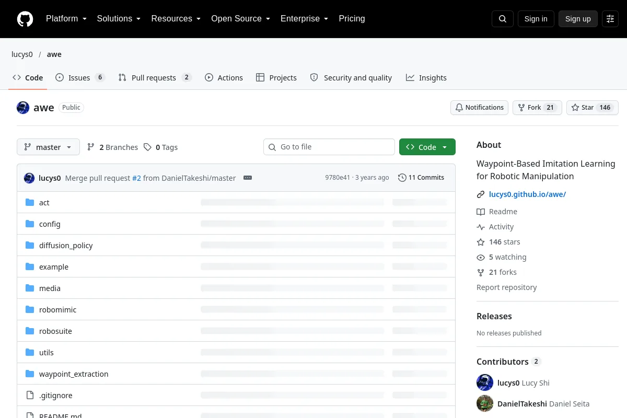The image size is (627, 418).
Task: Switch to the Projects tab
Action: (276, 77)
